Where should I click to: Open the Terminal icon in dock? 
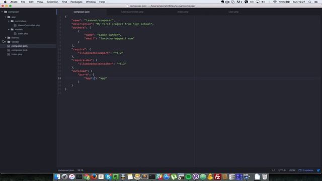(x=152, y=176)
